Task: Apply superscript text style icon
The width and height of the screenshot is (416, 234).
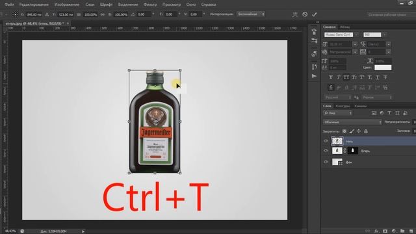Action: pos(362,77)
